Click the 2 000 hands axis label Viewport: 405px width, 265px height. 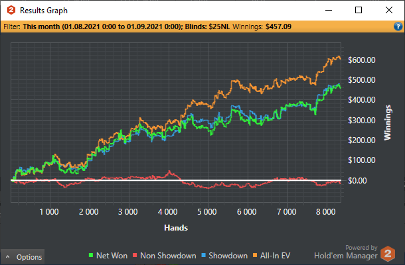88,212
